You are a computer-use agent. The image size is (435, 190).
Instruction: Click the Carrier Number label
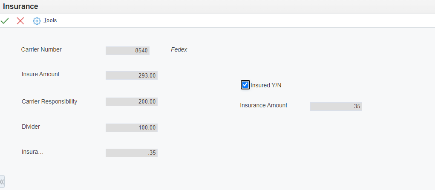[x=41, y=50]
